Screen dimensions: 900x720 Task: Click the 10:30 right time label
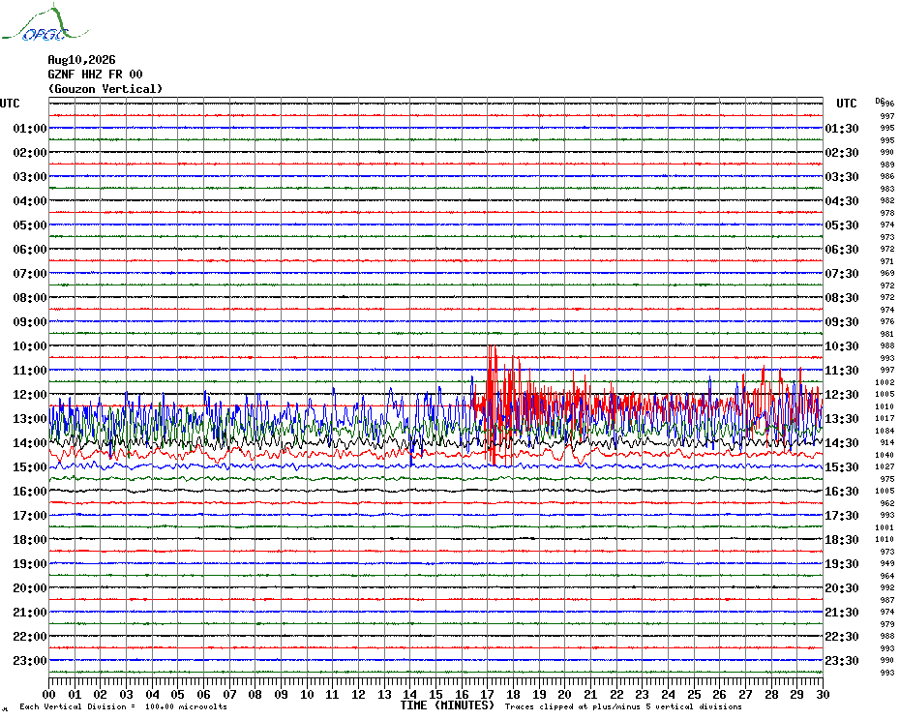[x=842, y=346]
